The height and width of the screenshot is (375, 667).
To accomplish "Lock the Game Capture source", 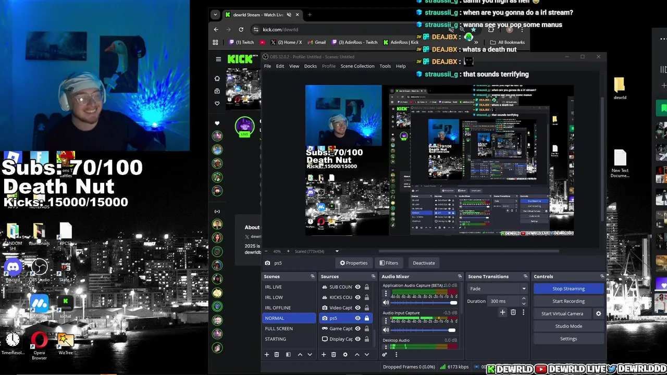I will [x=366, y=329].
